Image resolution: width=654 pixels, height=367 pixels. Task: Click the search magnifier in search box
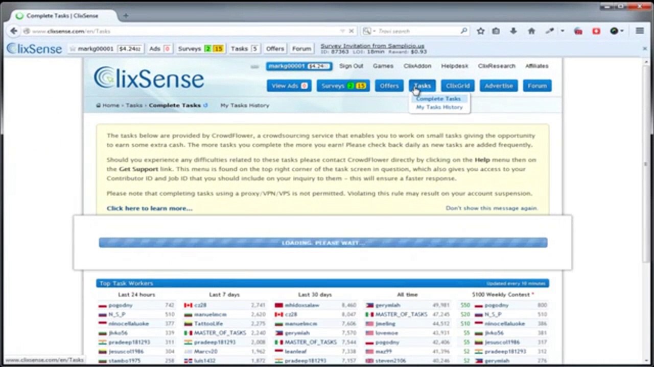click(463, 31)
